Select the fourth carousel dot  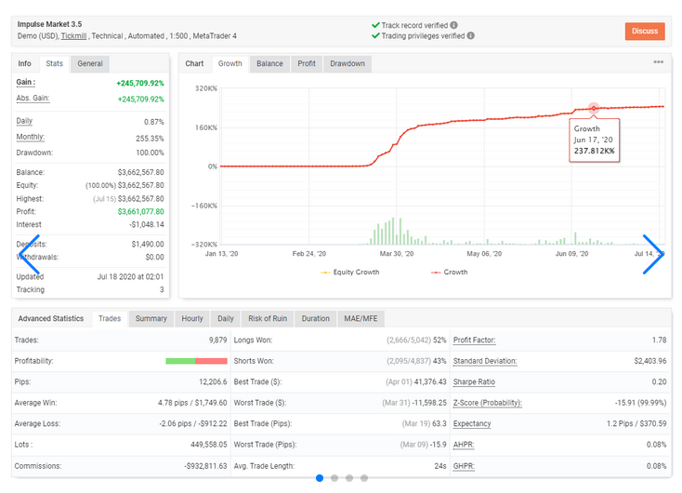point(364,478)
